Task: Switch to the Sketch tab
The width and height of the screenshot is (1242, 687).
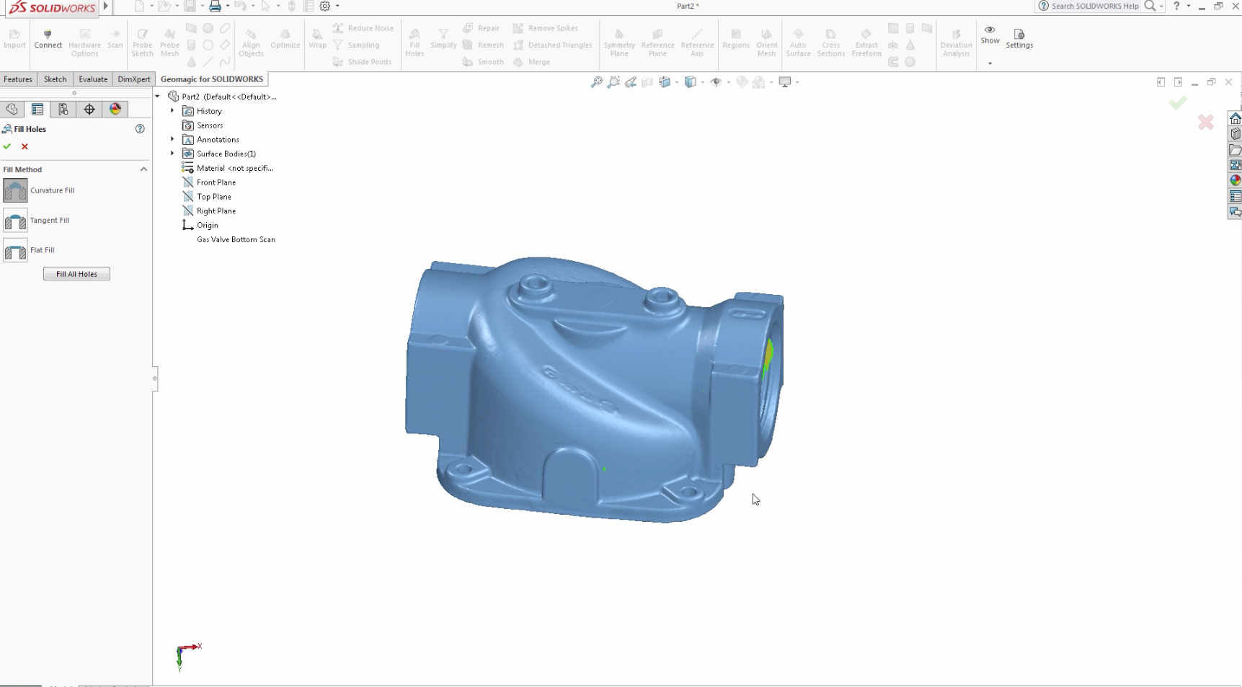Action: coord(55,79)
